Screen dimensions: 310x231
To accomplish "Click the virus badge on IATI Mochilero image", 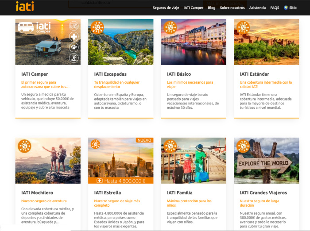I will coord(24,146).
